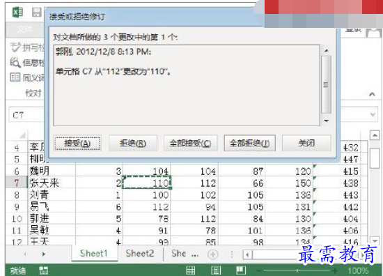Click the Excel application icon
Image resolution: width=383 pixels, height=276 pixels.
18,12
